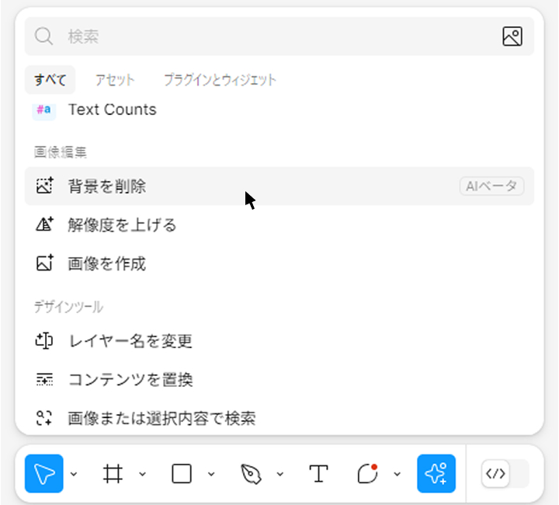Expand shape tools dropdown chevron
Image resolution: width=559 pixels, height=505 pixels.
point(211,474)
